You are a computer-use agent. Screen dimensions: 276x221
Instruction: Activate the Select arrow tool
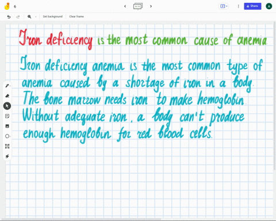pos(7,106)
